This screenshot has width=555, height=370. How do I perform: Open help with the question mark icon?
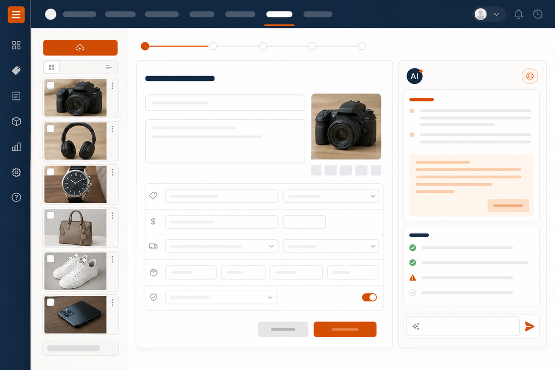[16, 197]
